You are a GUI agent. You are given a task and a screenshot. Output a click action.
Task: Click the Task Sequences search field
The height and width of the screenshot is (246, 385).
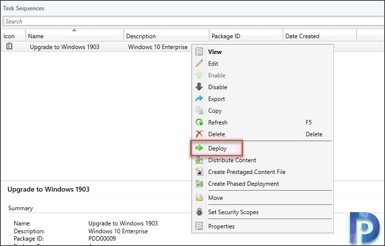[x=193, y=22]
